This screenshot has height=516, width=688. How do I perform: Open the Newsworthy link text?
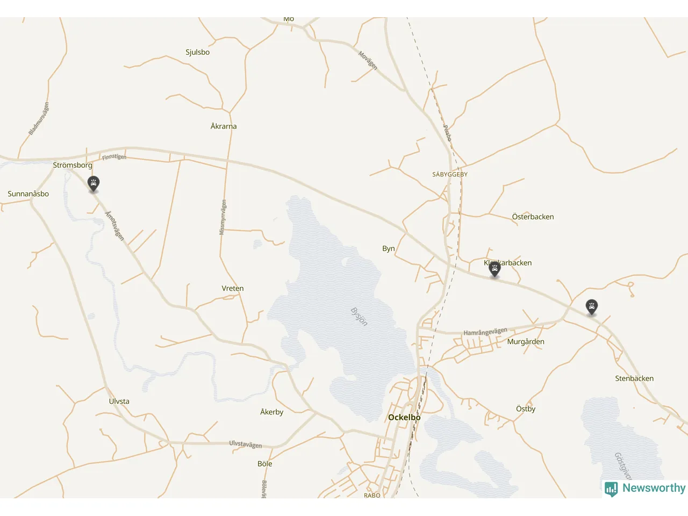coord(654,488)
